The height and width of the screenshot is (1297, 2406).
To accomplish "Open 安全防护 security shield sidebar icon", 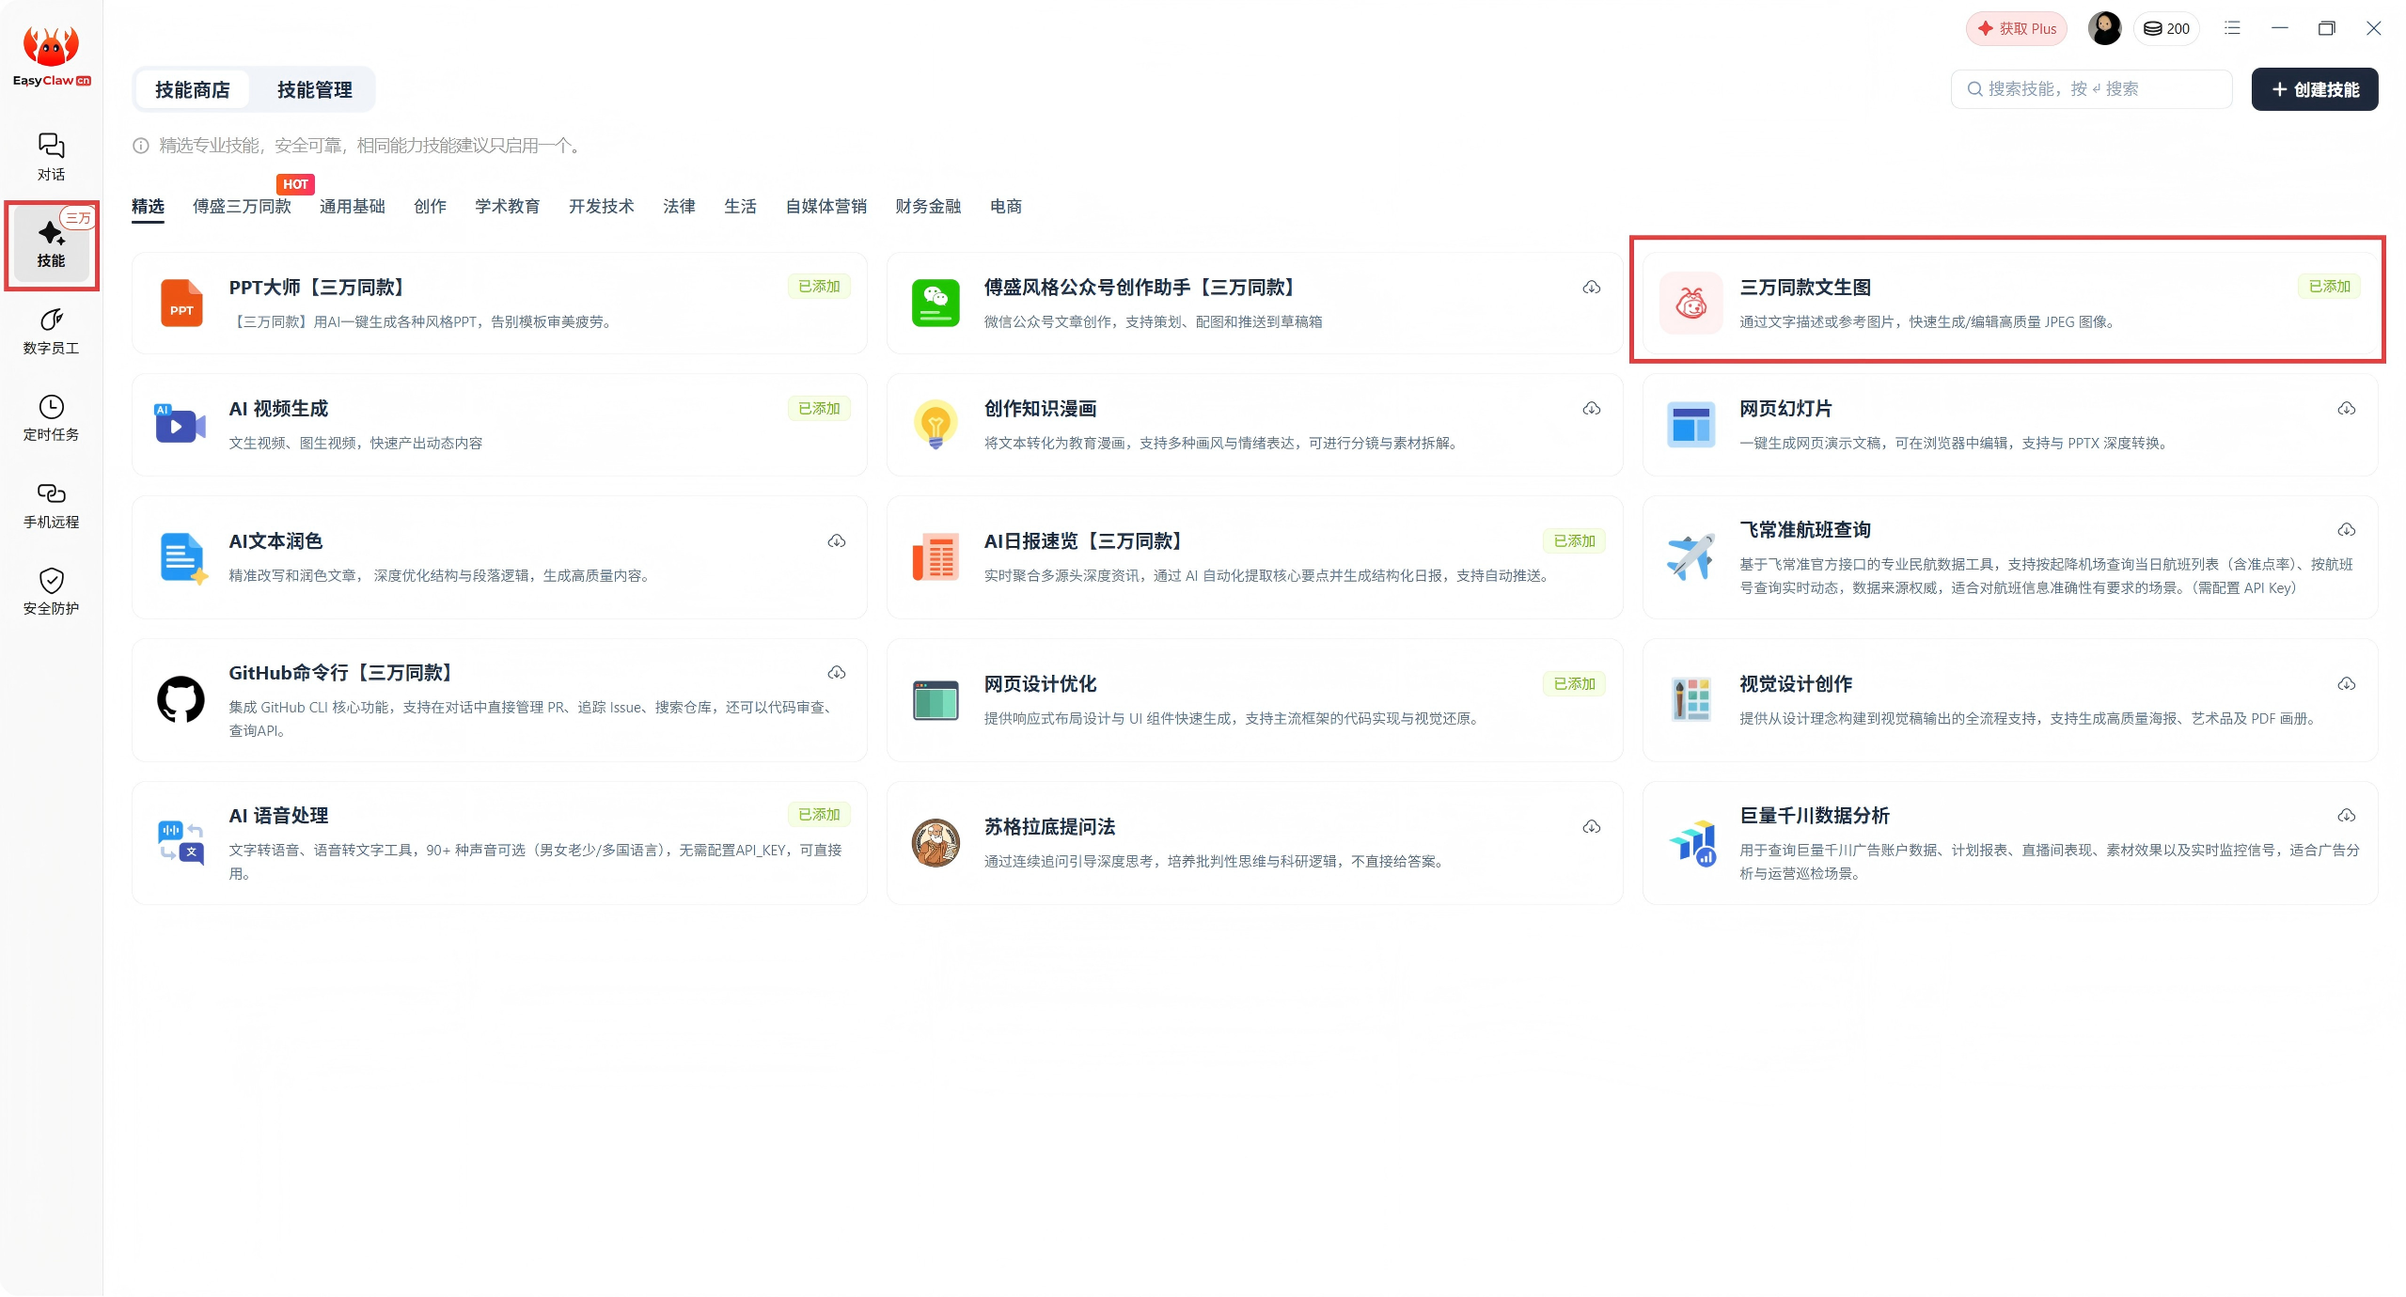I will point(51,591).
